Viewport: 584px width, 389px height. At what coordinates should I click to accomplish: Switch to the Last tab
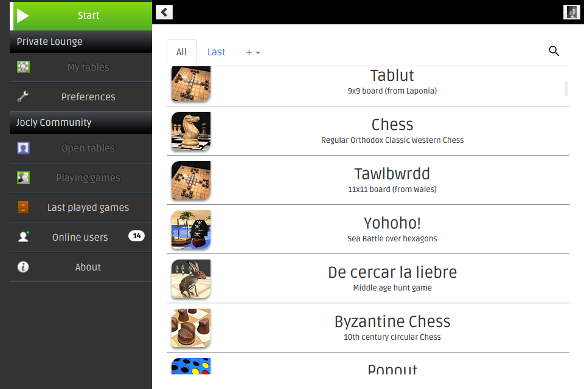click(217, 52)
